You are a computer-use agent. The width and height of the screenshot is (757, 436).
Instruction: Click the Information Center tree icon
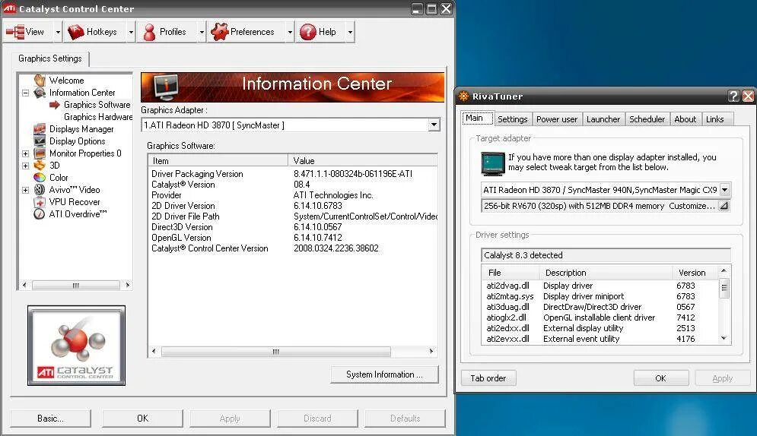point(40,93)
